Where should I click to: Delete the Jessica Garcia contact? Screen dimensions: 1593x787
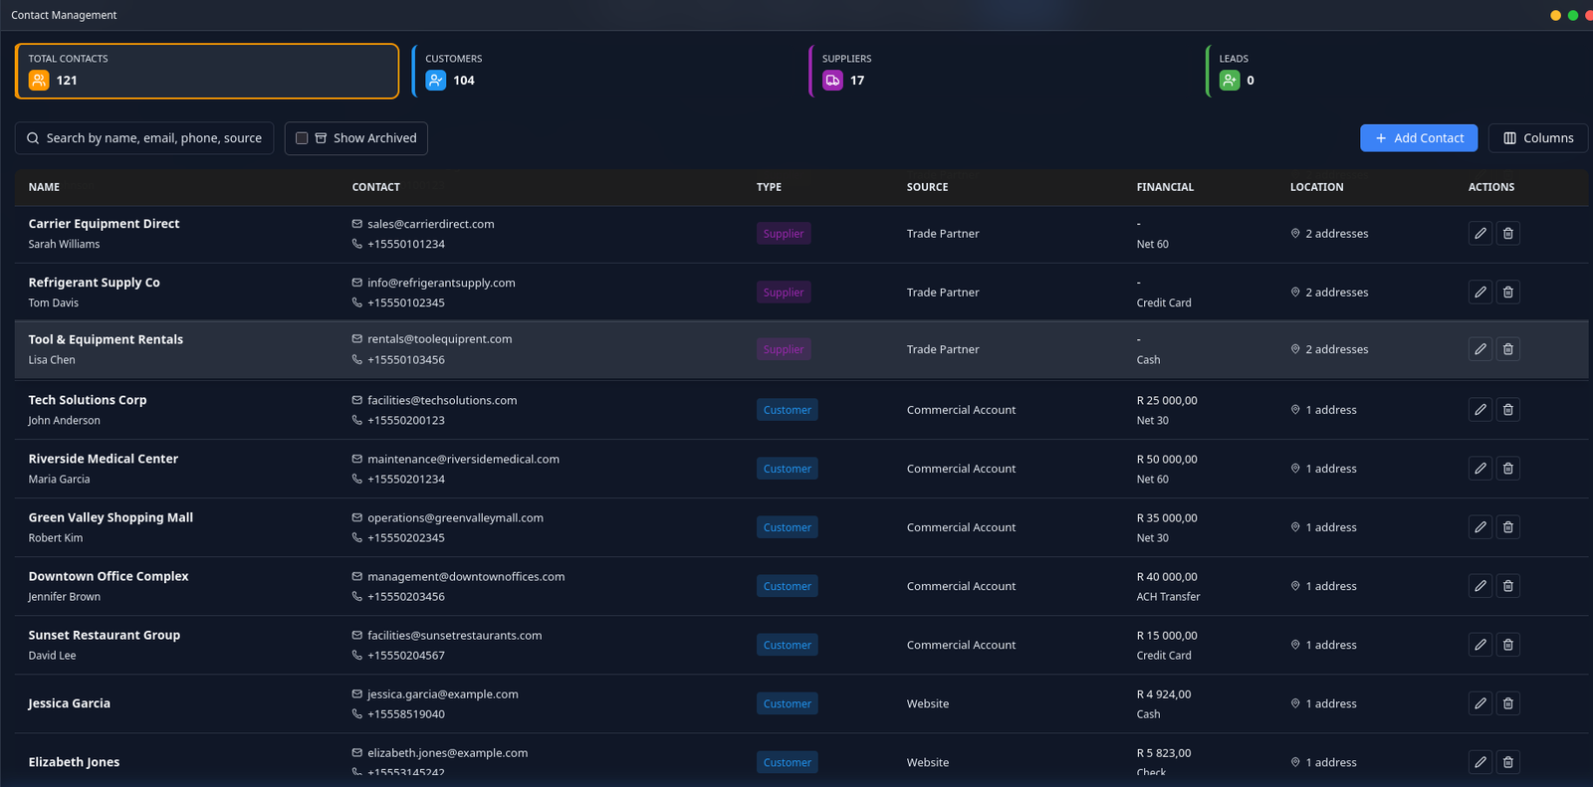click(x=1508, y=702)
